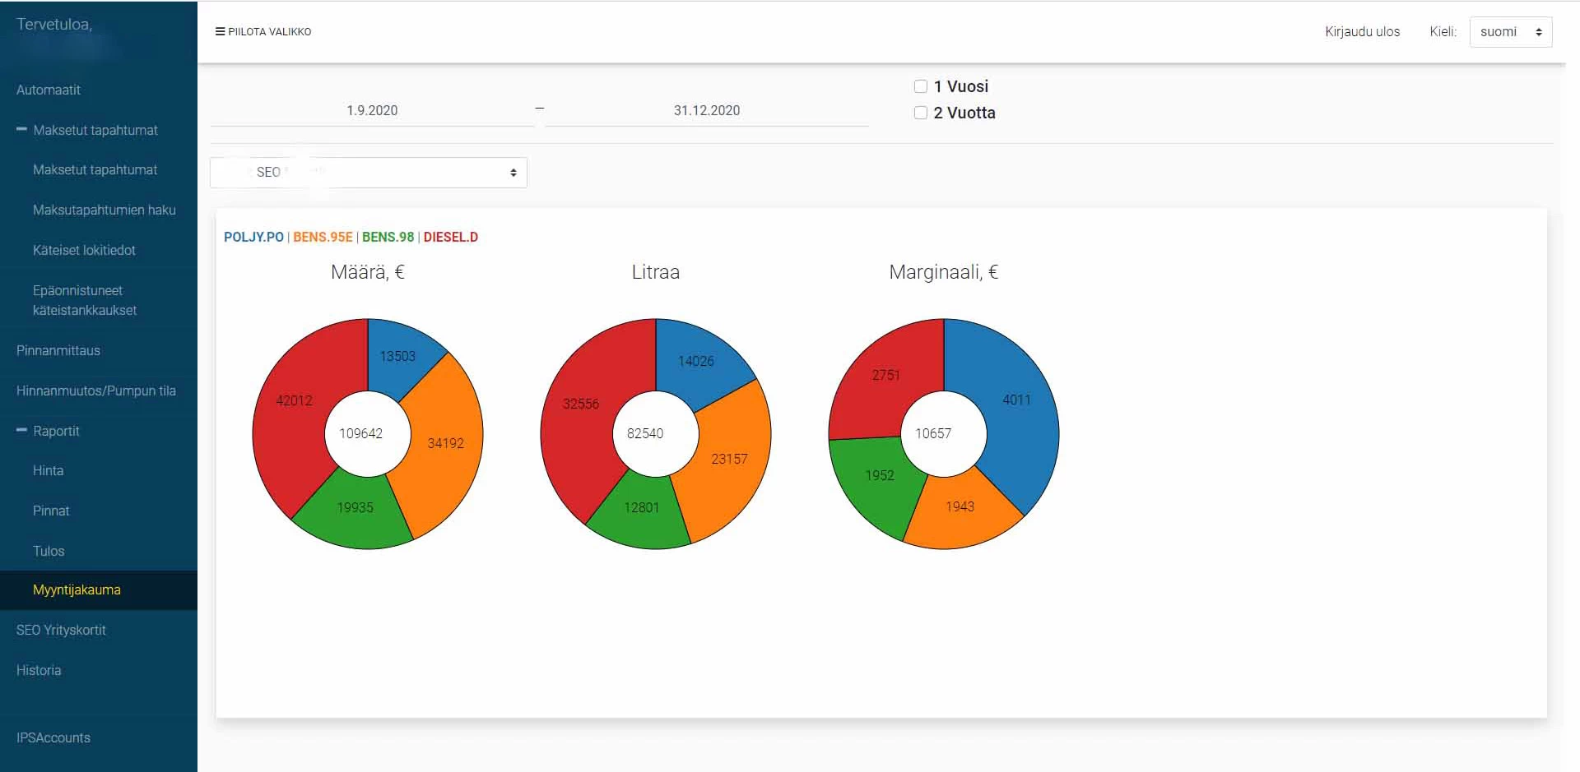Collapse the Raportit section minus icon
1580x772 pixels.
22,431
